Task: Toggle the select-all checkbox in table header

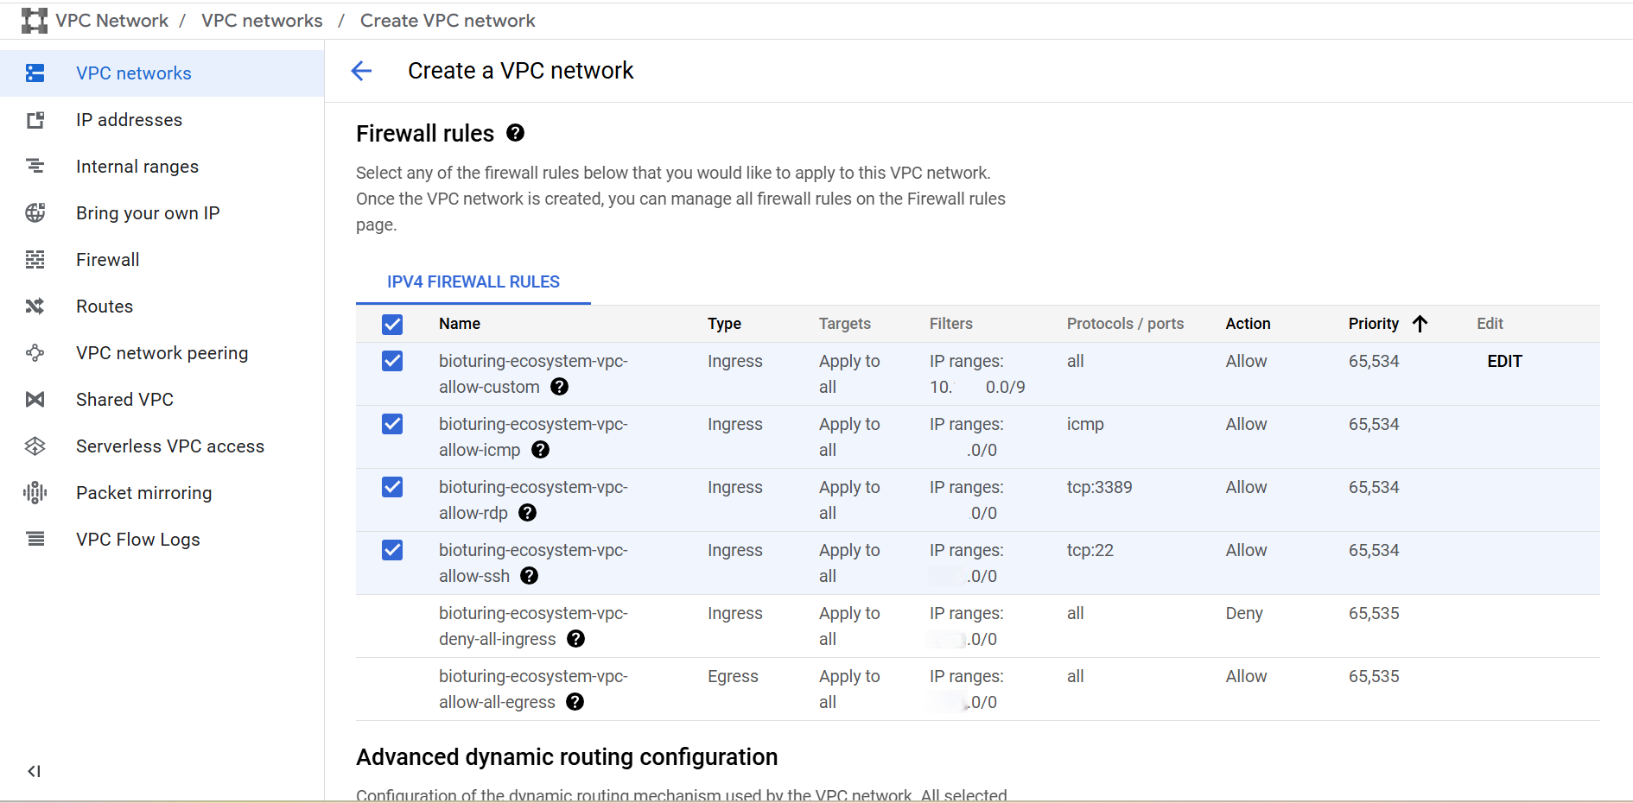Action: [x=392, y=324]
